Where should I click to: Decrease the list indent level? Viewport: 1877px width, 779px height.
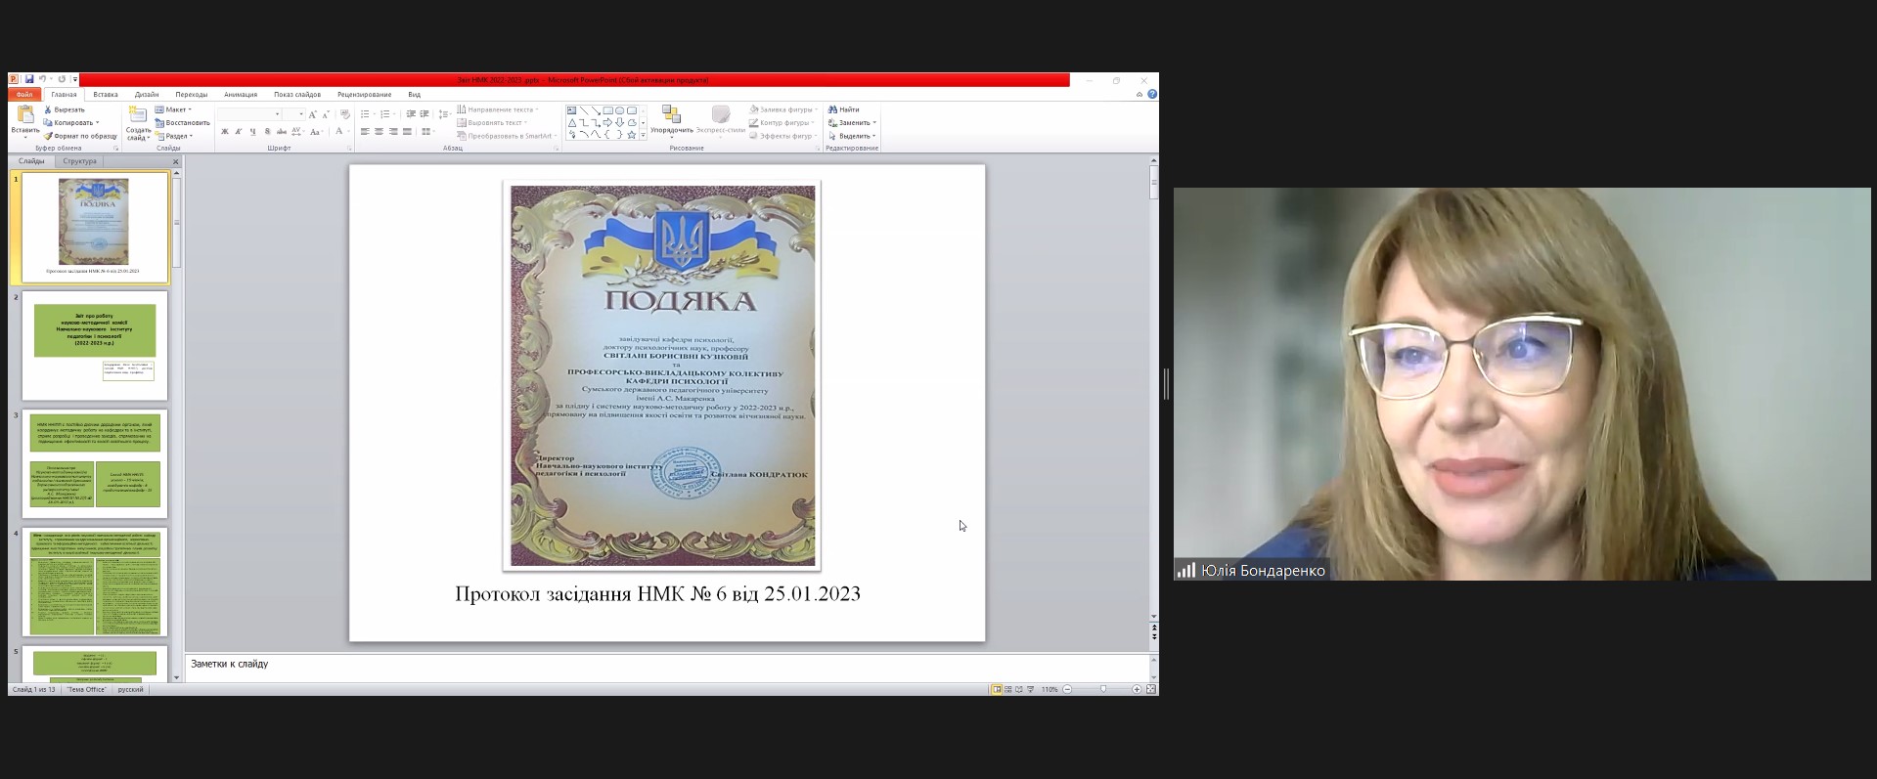[x=411, y=114]
